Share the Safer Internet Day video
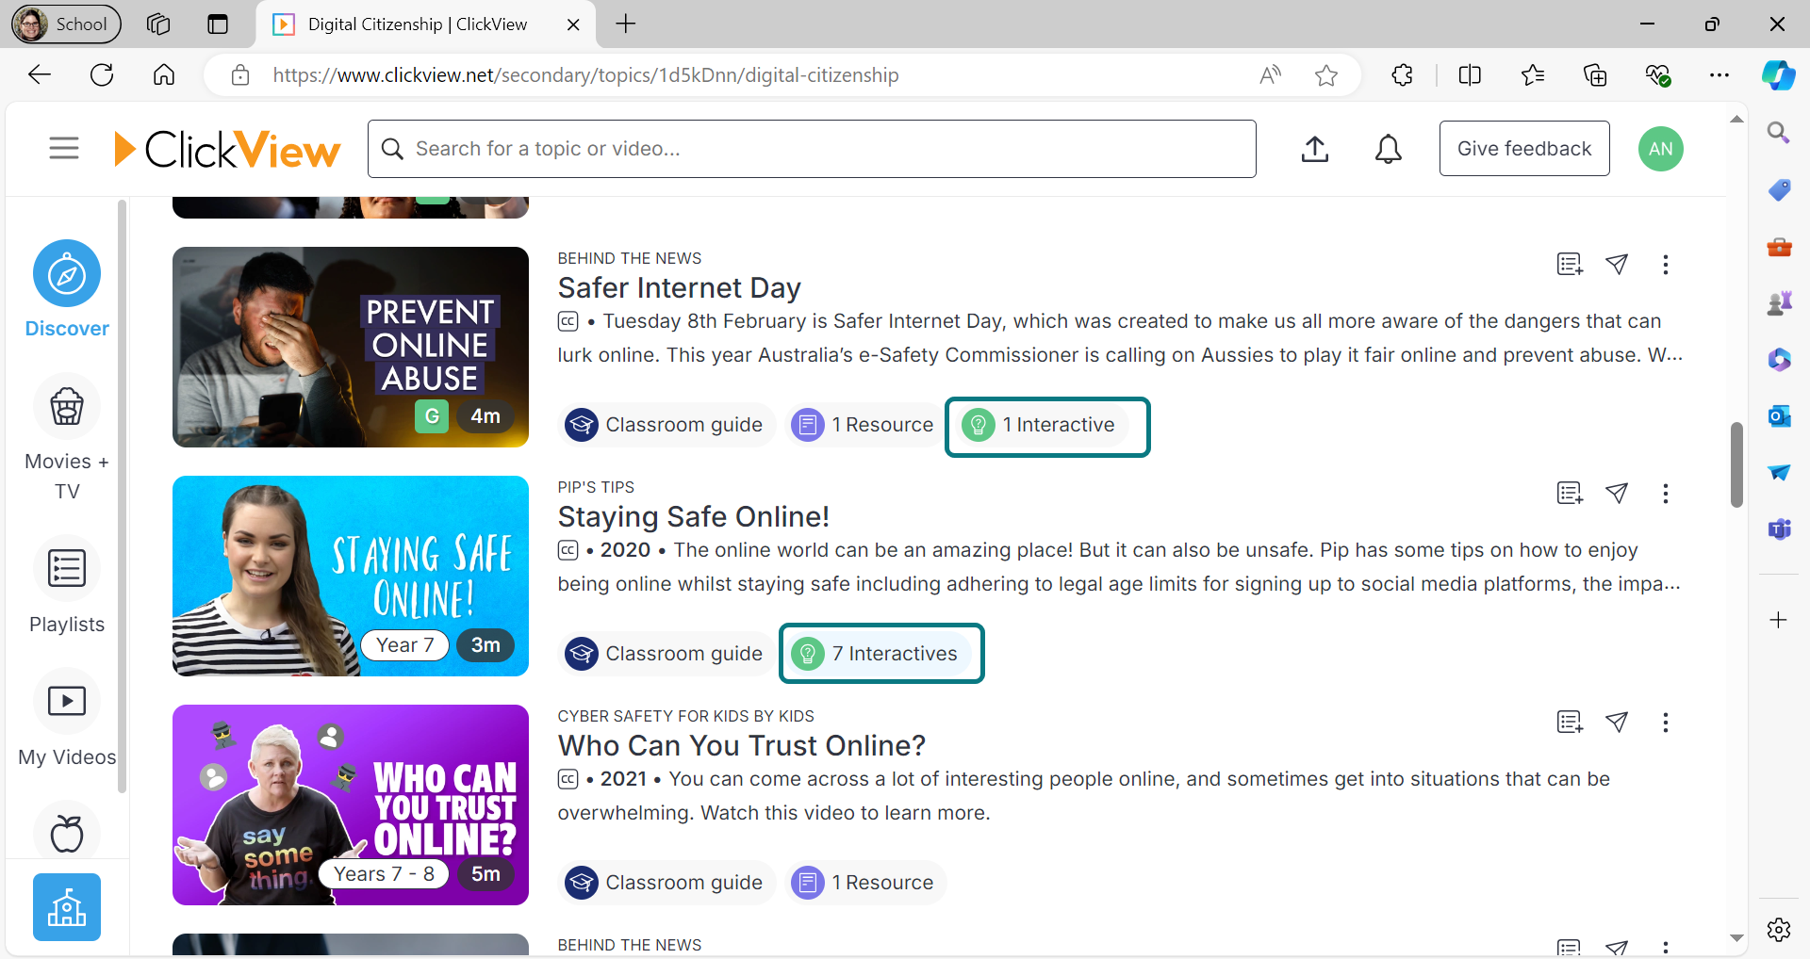 (x=1617, y=265)
